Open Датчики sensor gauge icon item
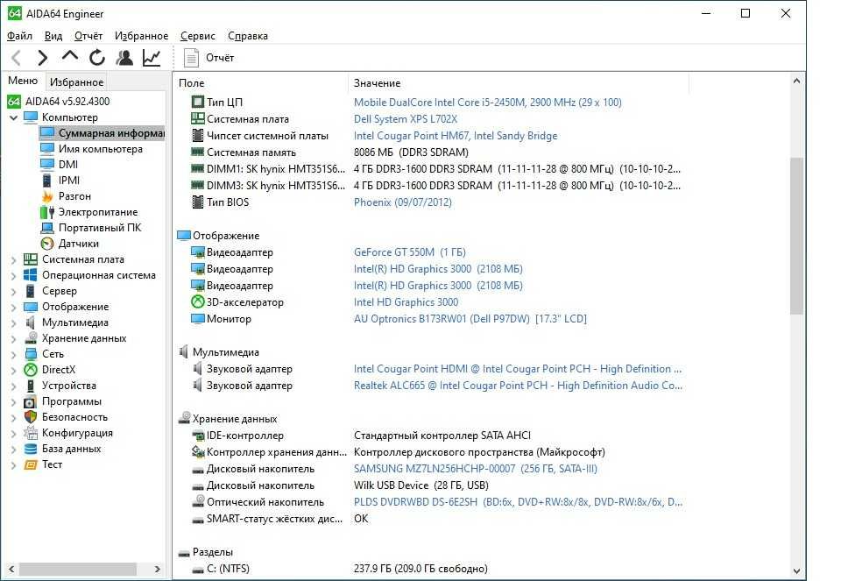 coord(47,244)
